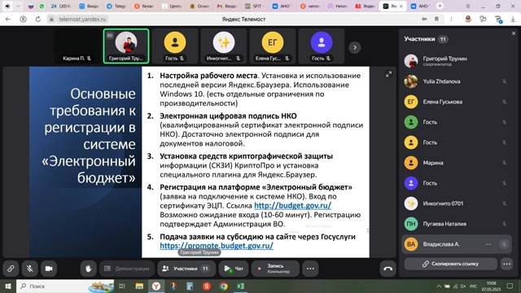The height and width of the screenshot is (293, 521).
Task: Select Григорий Трунин video thumbnail
Action: click(126, 46)
